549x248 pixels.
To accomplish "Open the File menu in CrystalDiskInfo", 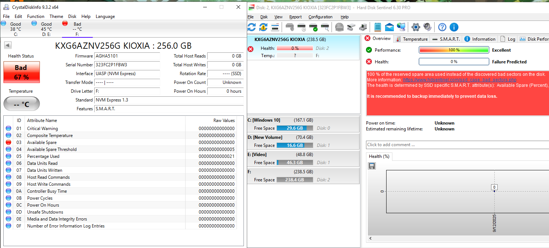I will (6, 16).
